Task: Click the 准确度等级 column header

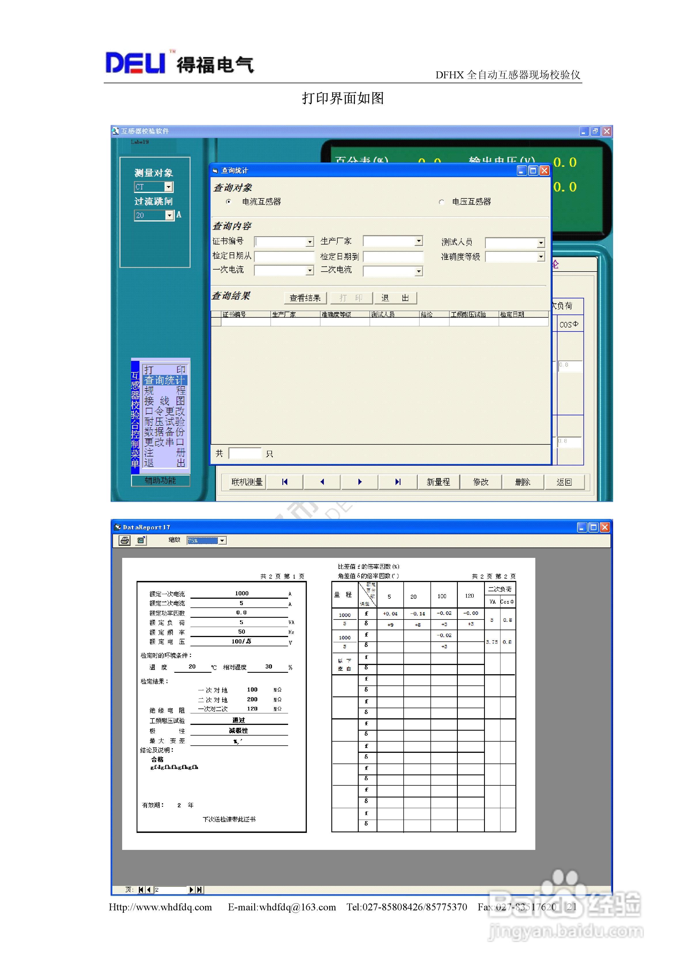Action: point(345,314)
